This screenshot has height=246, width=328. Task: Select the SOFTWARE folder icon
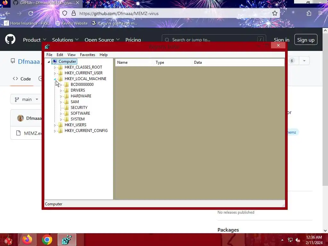[x=67, y=113]
